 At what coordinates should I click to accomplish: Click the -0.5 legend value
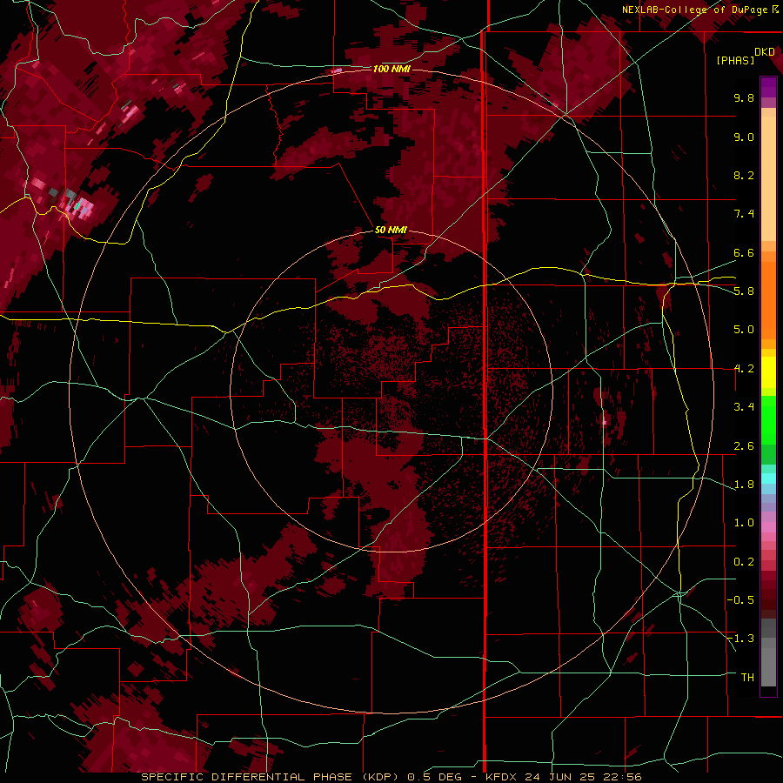[x=740, y=600]
